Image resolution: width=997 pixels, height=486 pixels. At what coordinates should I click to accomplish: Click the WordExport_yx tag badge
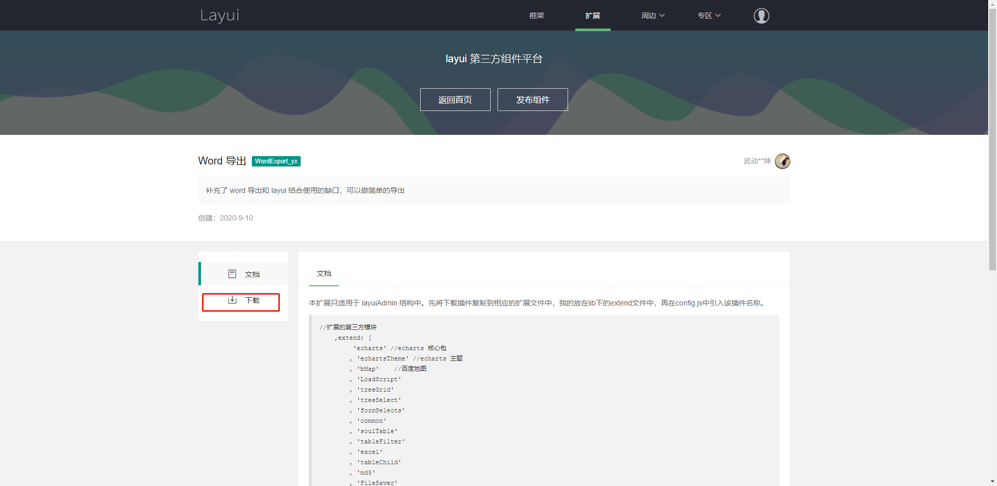276,161
